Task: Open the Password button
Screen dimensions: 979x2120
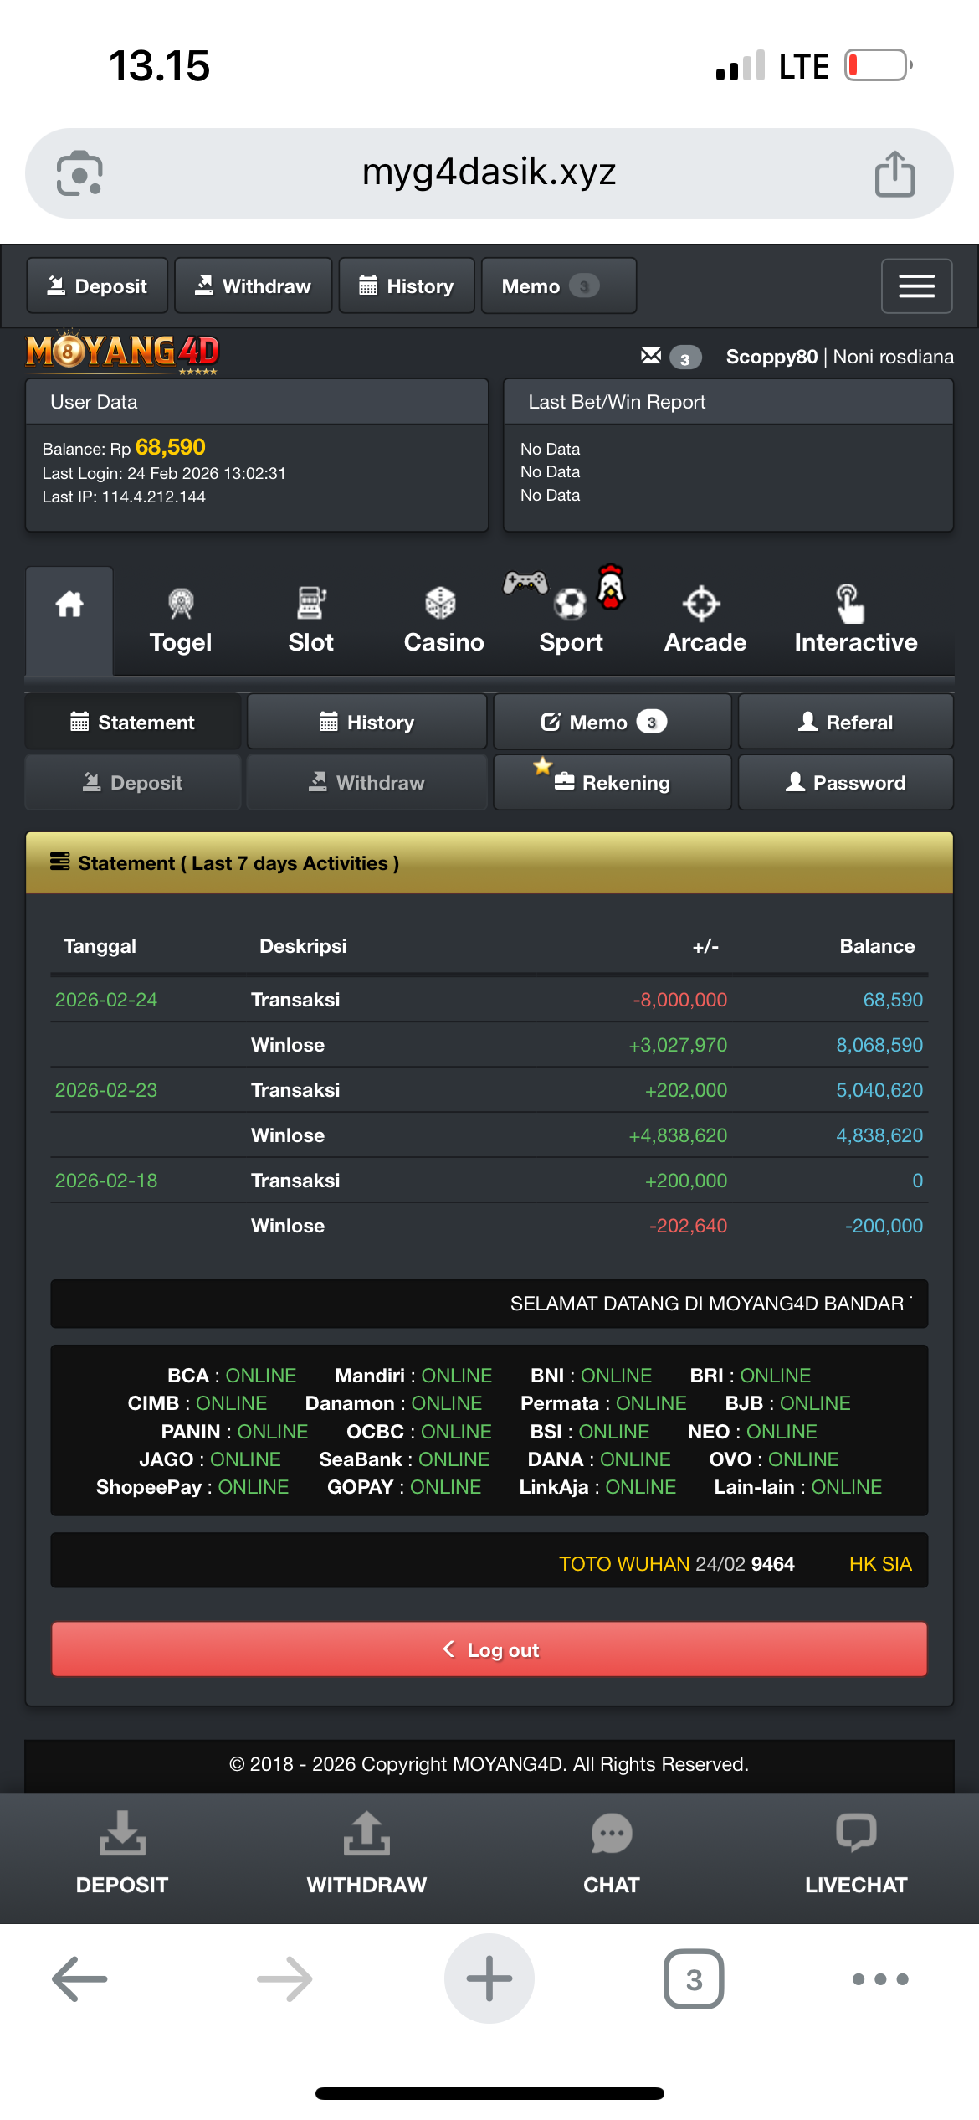Action: click(846, 782)
